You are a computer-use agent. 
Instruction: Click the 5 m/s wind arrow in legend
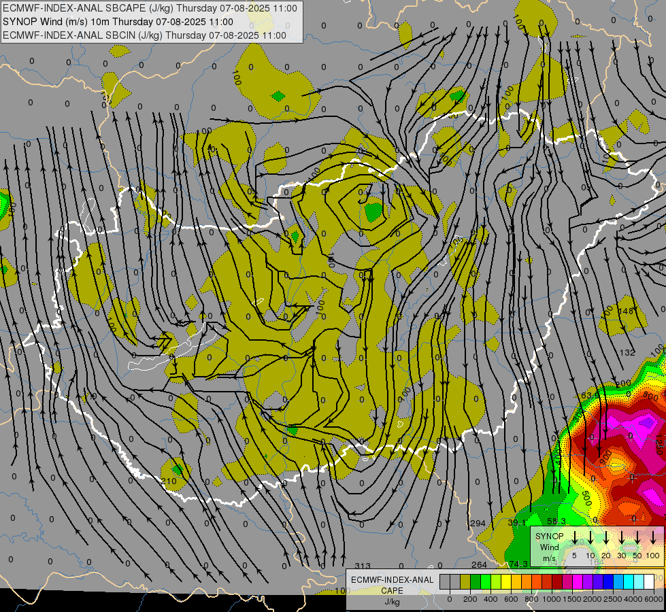[x=575, y=538]
